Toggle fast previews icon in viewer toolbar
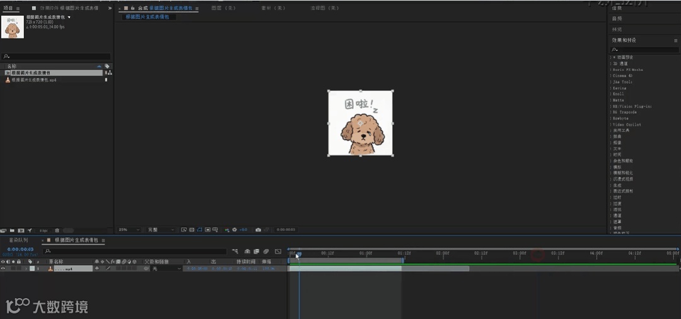 pos(183,229)
